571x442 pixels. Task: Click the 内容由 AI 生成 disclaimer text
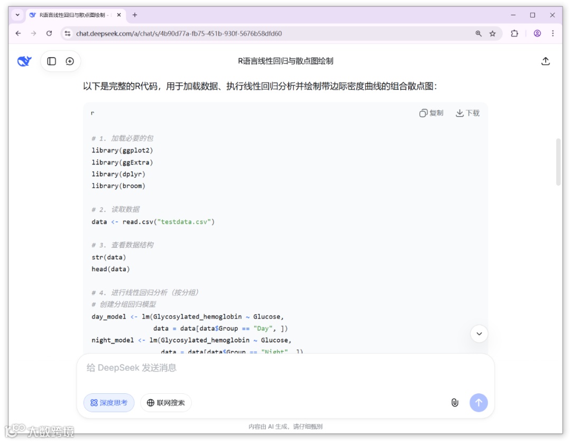click(285, 426)
